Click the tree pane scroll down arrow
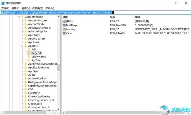 click(x=58, y=109)
